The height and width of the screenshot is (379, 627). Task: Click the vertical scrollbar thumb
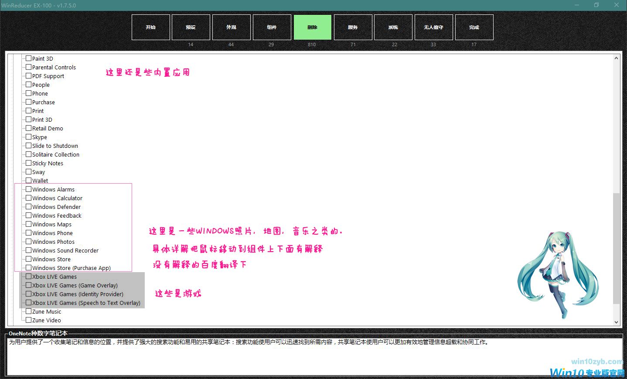616,249
